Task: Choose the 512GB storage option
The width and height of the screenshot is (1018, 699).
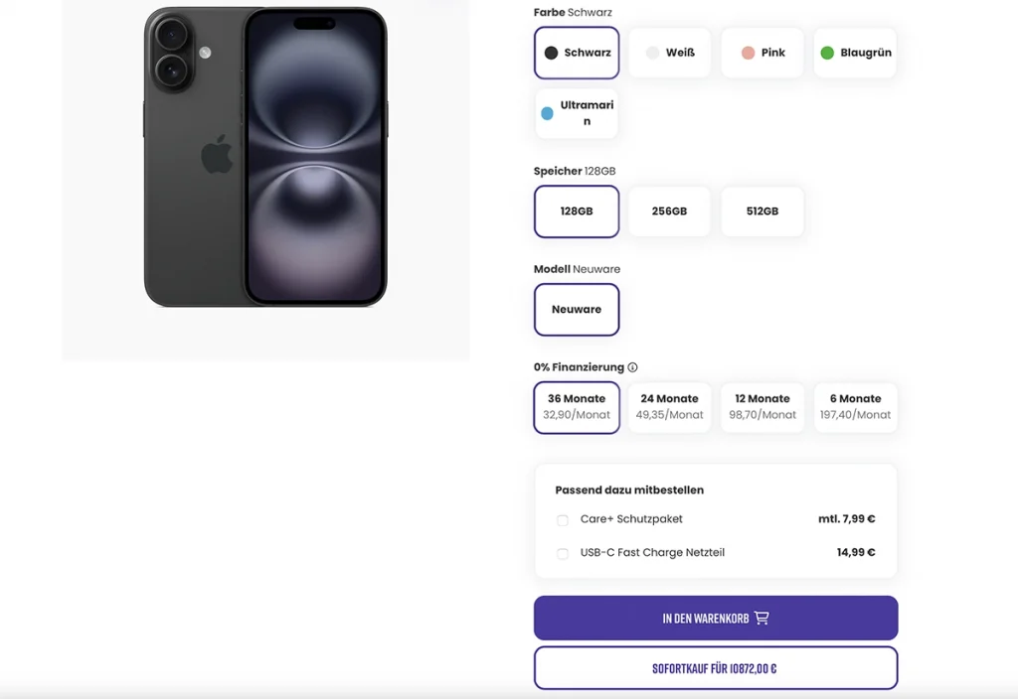Action: click(762, 211)
